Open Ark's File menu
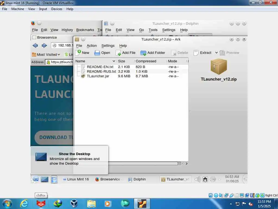The height and width of the screenshot is (209, 278). pos(79,46)
